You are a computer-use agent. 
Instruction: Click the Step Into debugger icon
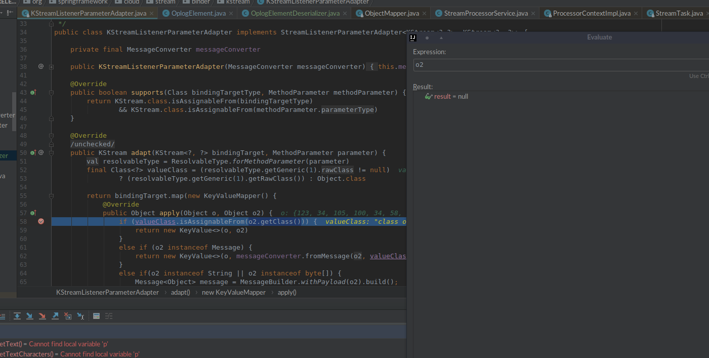30,316
